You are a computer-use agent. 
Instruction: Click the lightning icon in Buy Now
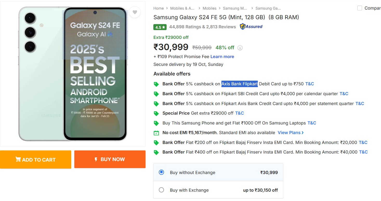(x=96, y=160)
